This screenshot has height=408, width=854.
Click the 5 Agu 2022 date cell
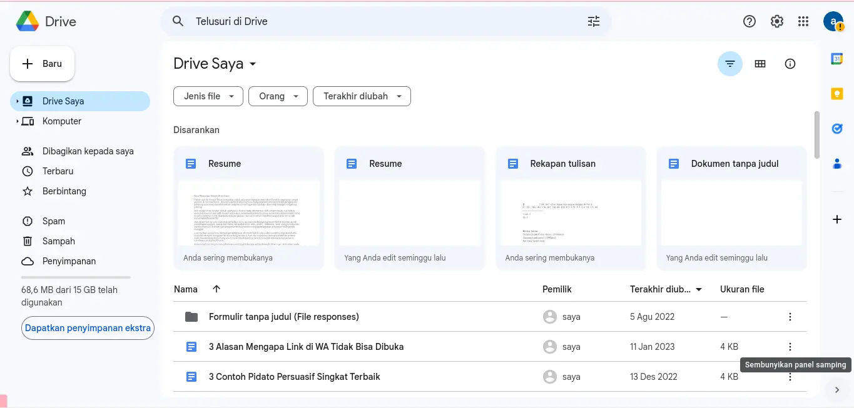coord(652,317)
